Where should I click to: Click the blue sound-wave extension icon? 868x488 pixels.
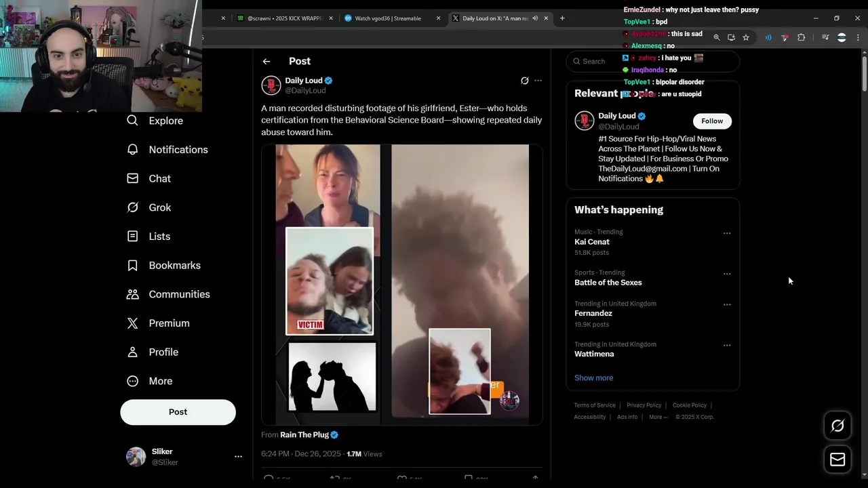tap(768, 38)
